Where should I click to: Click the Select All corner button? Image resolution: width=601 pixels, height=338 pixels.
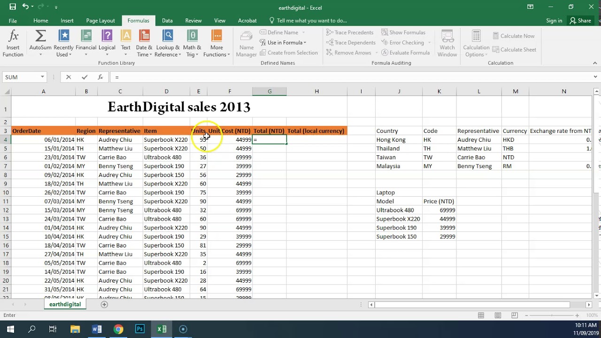(x=6, y=92)
